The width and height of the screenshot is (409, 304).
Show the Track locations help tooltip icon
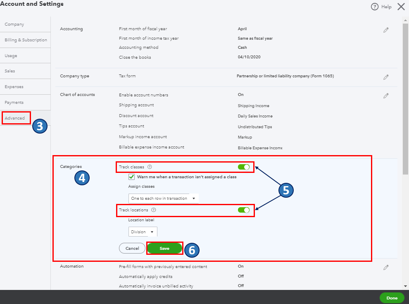click(x=154, y=210)
